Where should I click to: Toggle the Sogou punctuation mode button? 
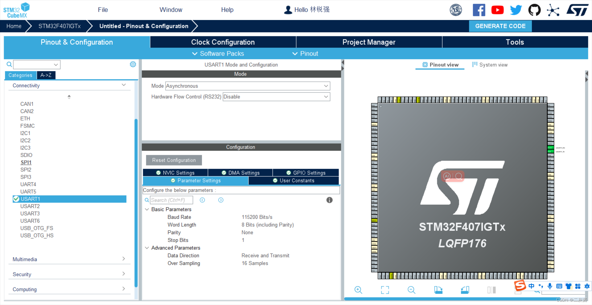[541, 286]
